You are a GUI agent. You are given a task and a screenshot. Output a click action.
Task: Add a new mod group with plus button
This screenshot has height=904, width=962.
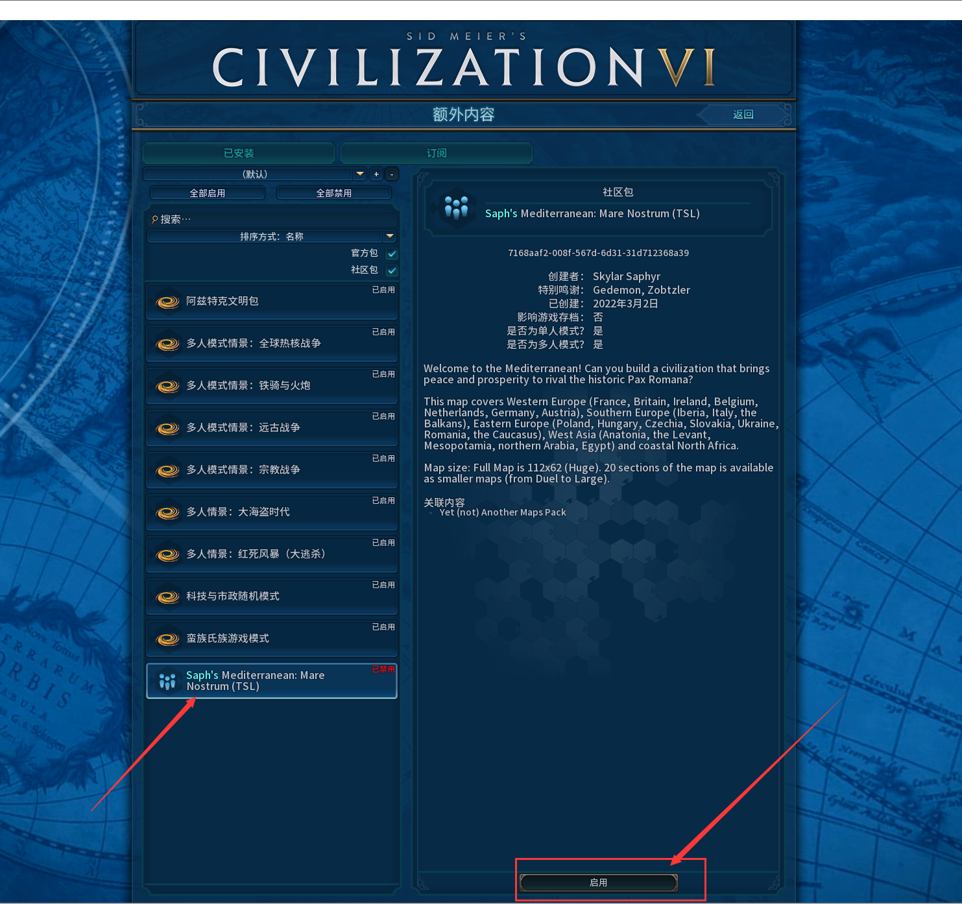(376, 174)
